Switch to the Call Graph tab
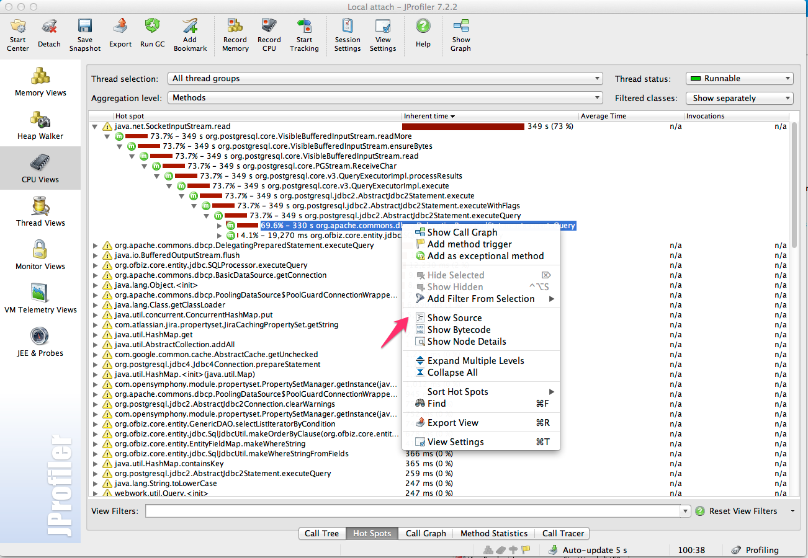The width and height of the screenshot is (808, 558). pos(426,533)
